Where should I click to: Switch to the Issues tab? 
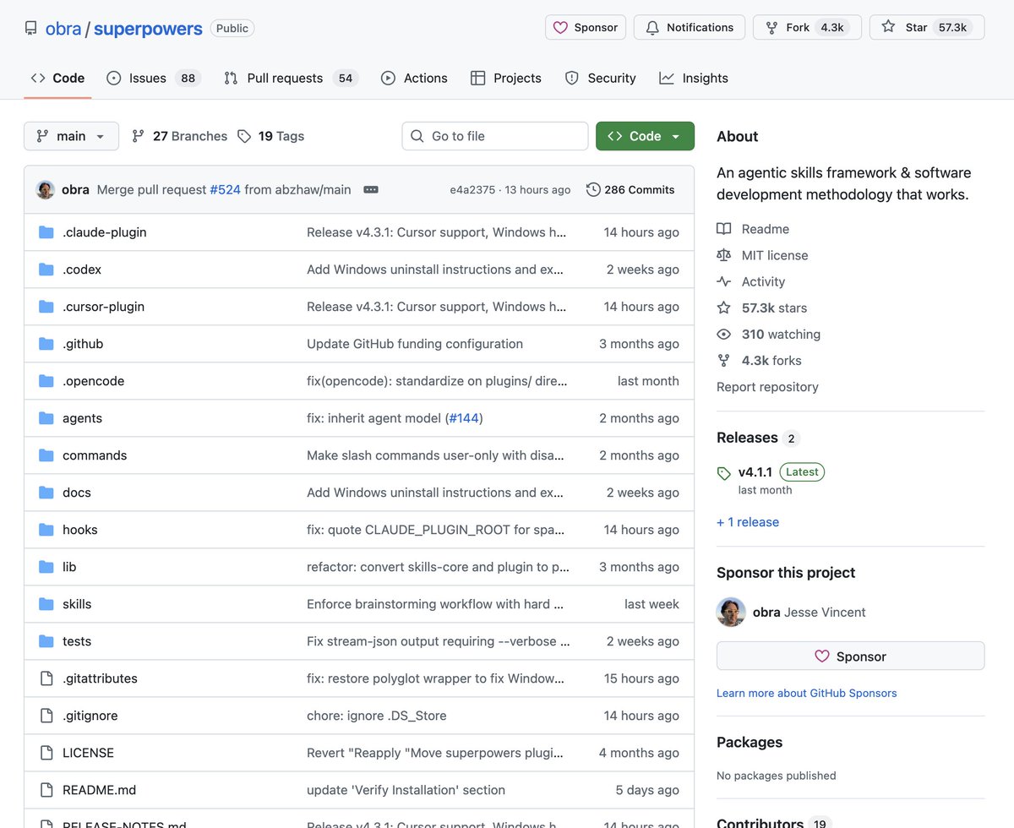(x=153, y=78)
